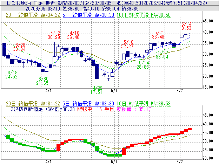This screenshot has height=166, width=219.
Task: Click the 5日 終値平滑 MA=38.30 label in upper chart
Action: click(x=88, y=15)
